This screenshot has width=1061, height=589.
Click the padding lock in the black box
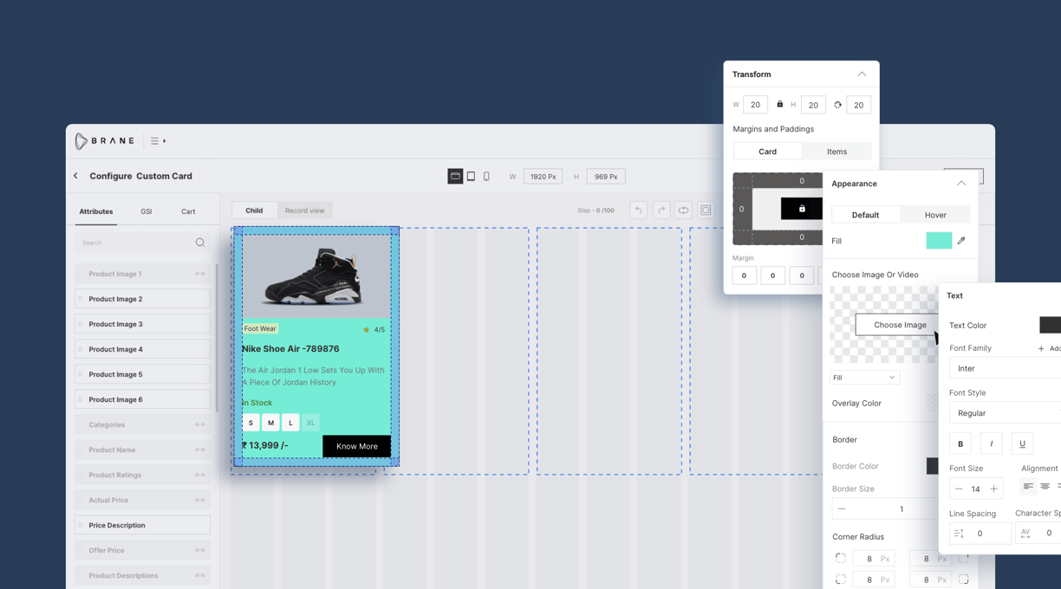tap(802, 209)
